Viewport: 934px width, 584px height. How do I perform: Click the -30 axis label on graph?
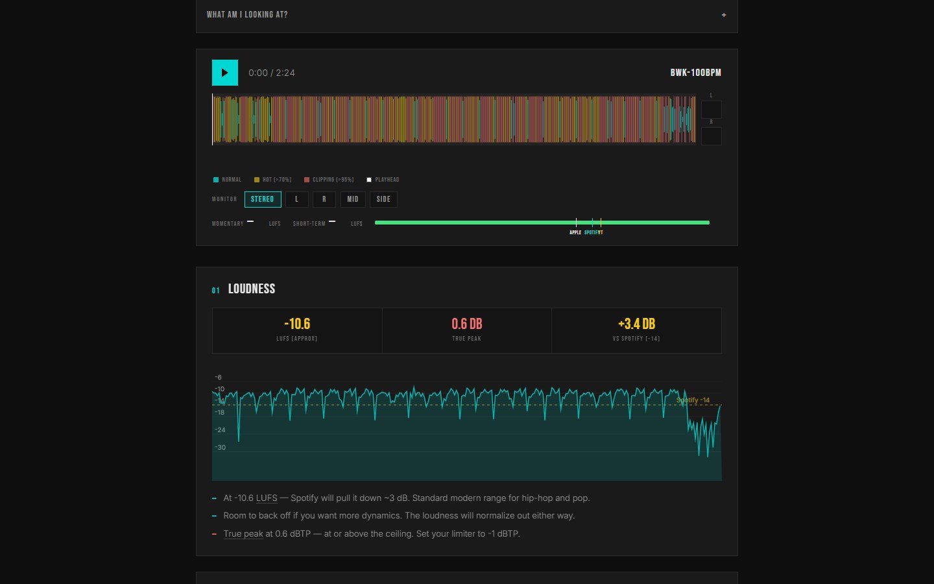(221, 448)
